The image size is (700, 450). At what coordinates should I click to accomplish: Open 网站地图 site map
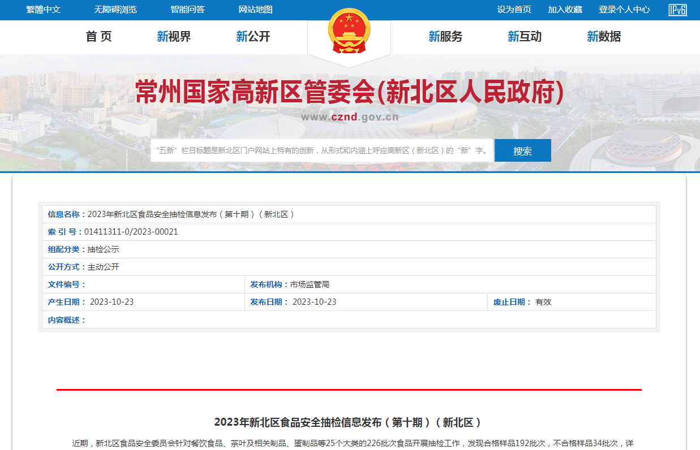click(256, 10)
